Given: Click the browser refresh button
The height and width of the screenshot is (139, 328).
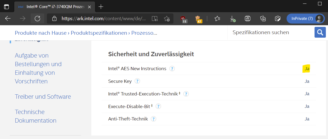Looking at the screenshot, I should [37, 19].
